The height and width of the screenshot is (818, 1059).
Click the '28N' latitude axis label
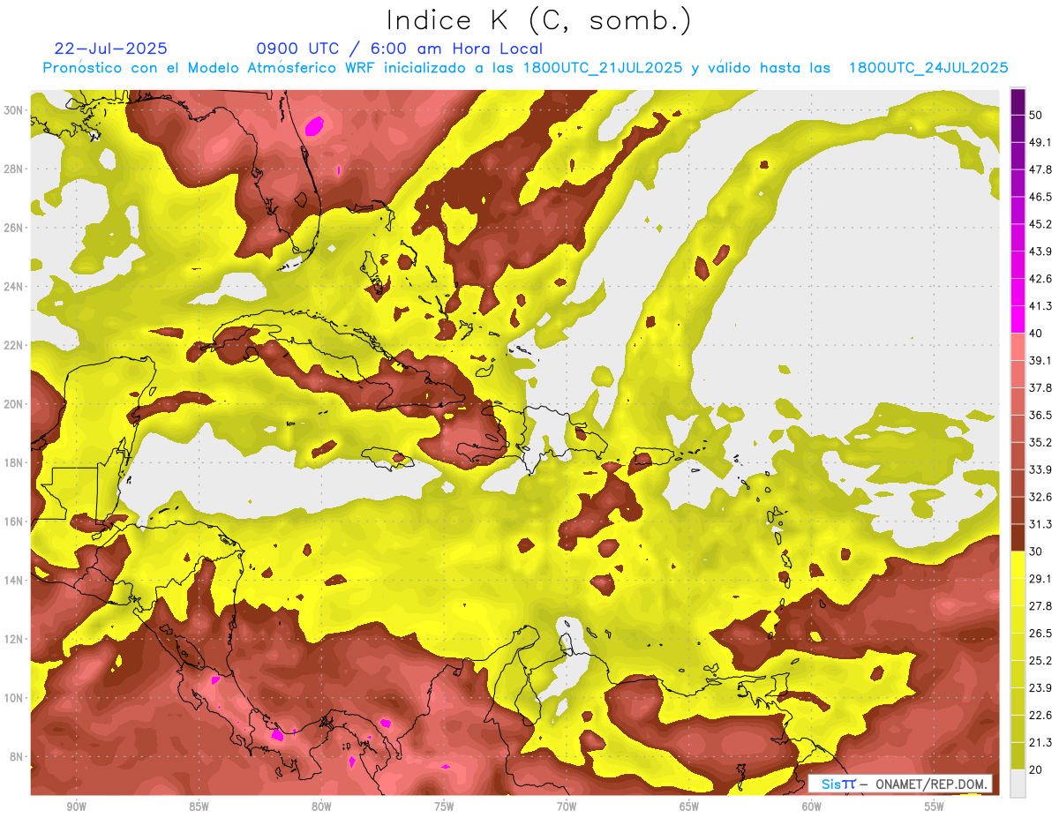[14, 169]
